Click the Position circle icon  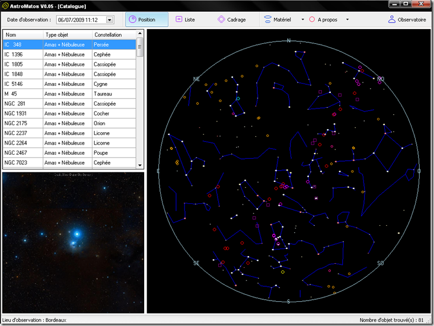tap(133, 20)
